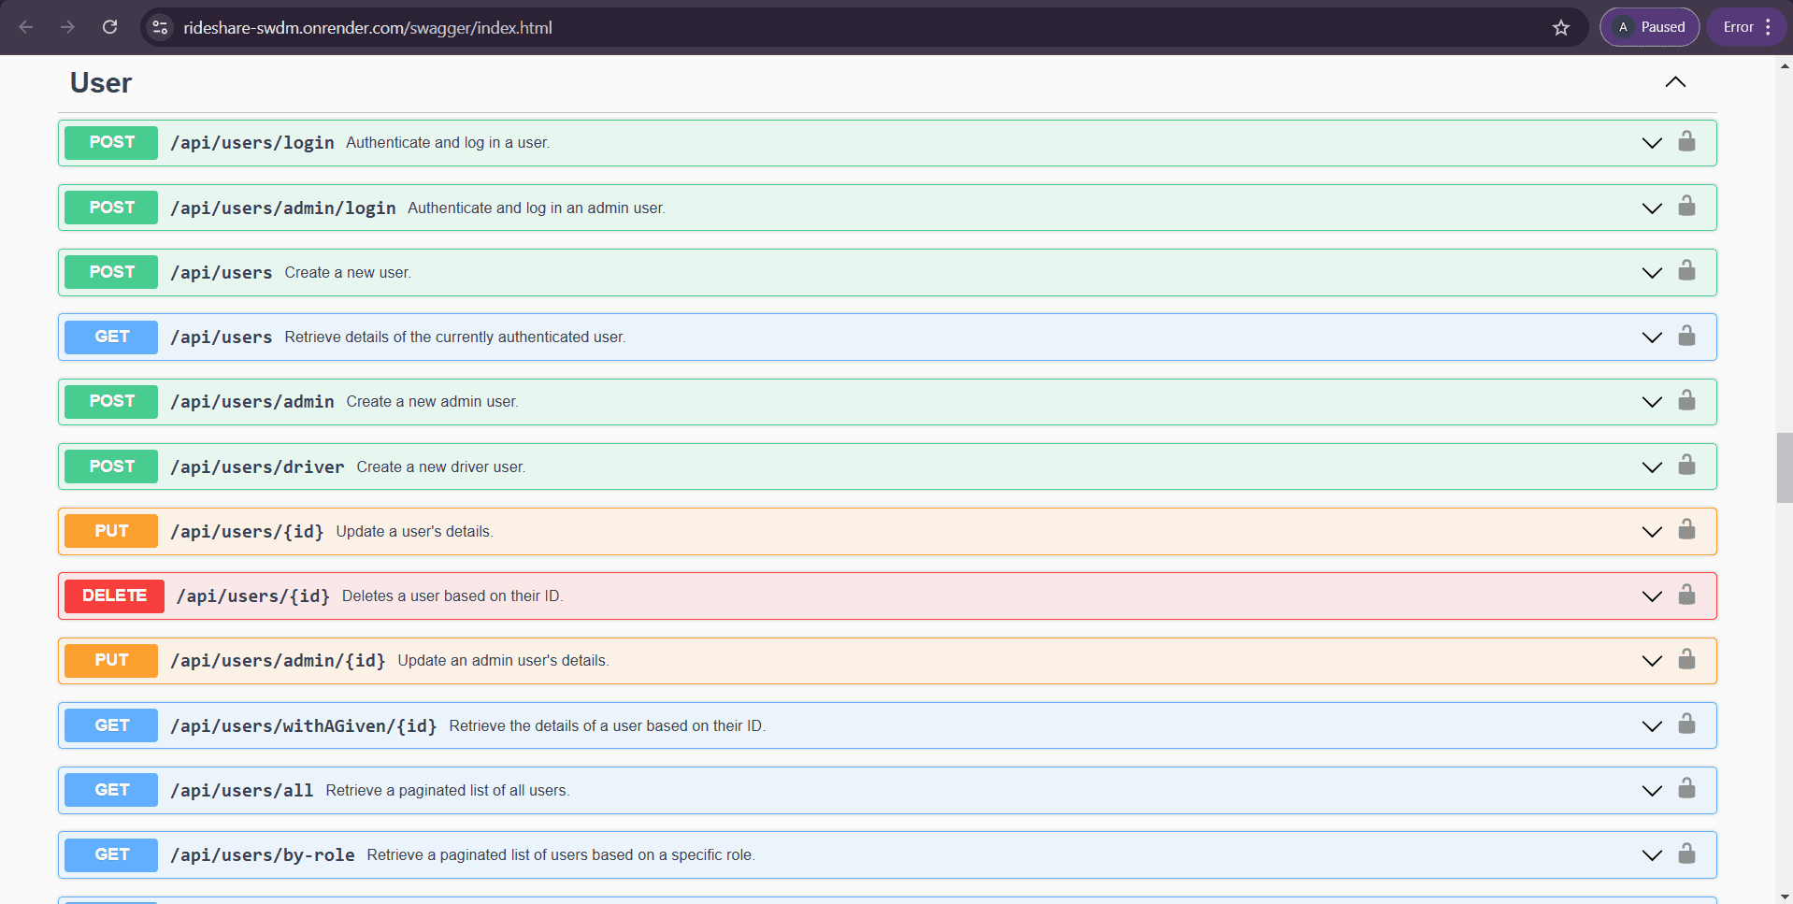
Task: Click lock icon for GET /api/users/all
Action: point(1686,789)
